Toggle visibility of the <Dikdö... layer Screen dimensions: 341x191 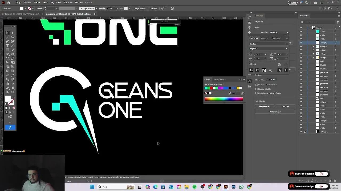tap(301, 132)
